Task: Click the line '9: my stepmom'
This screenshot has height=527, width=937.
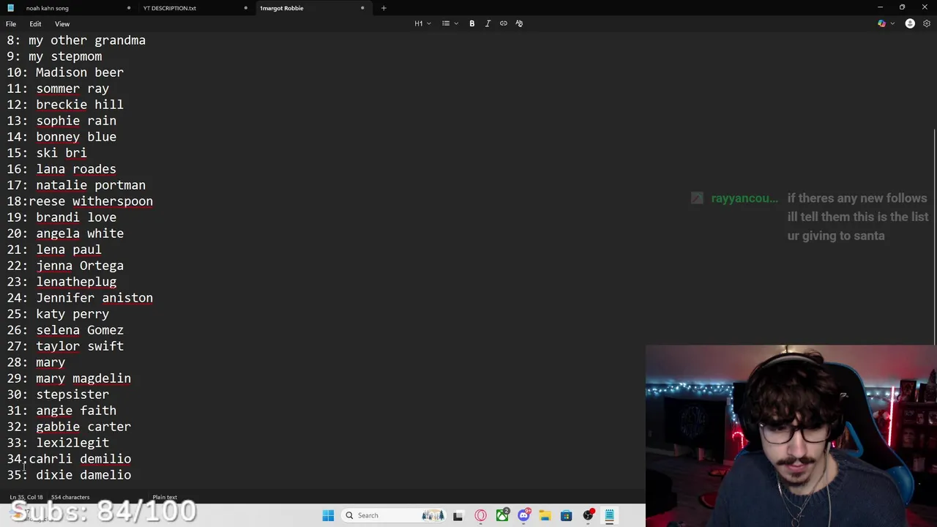Action: click(x=54, y=56)
